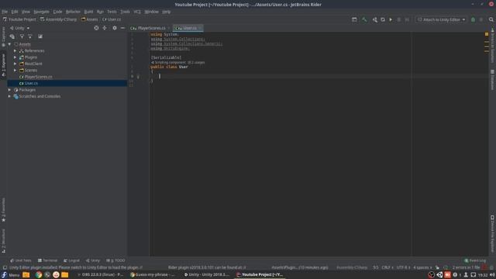Screen dimensions: 496x279
Task: Click Youtube Project breadcrumb
Action: click(19, 19)
